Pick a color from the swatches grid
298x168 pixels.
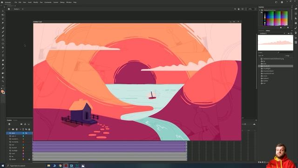[x=275, y=18]
